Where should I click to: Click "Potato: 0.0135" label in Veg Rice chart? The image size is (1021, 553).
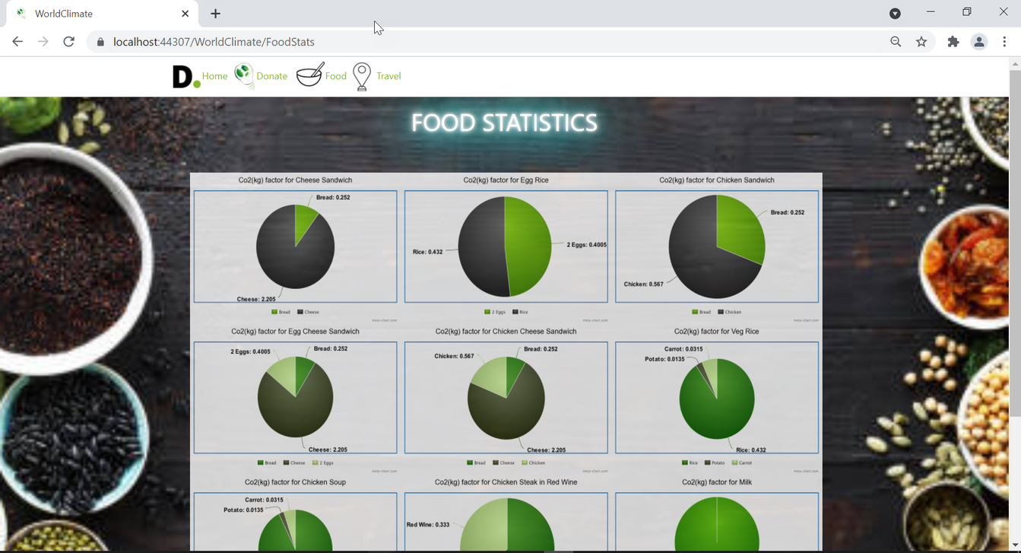pos(664,359)
